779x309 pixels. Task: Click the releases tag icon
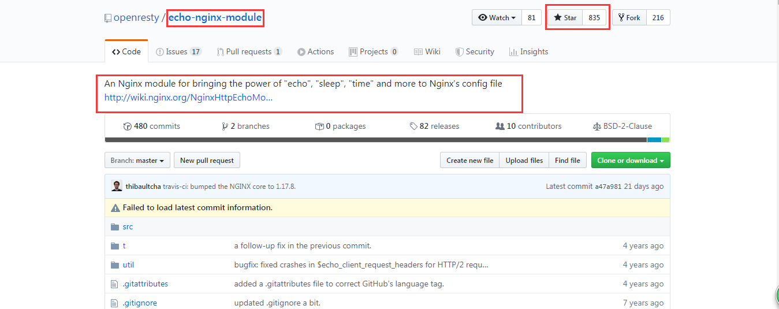[413, 126]
